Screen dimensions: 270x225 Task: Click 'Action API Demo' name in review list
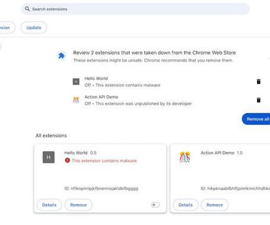[x=101, y=97]
